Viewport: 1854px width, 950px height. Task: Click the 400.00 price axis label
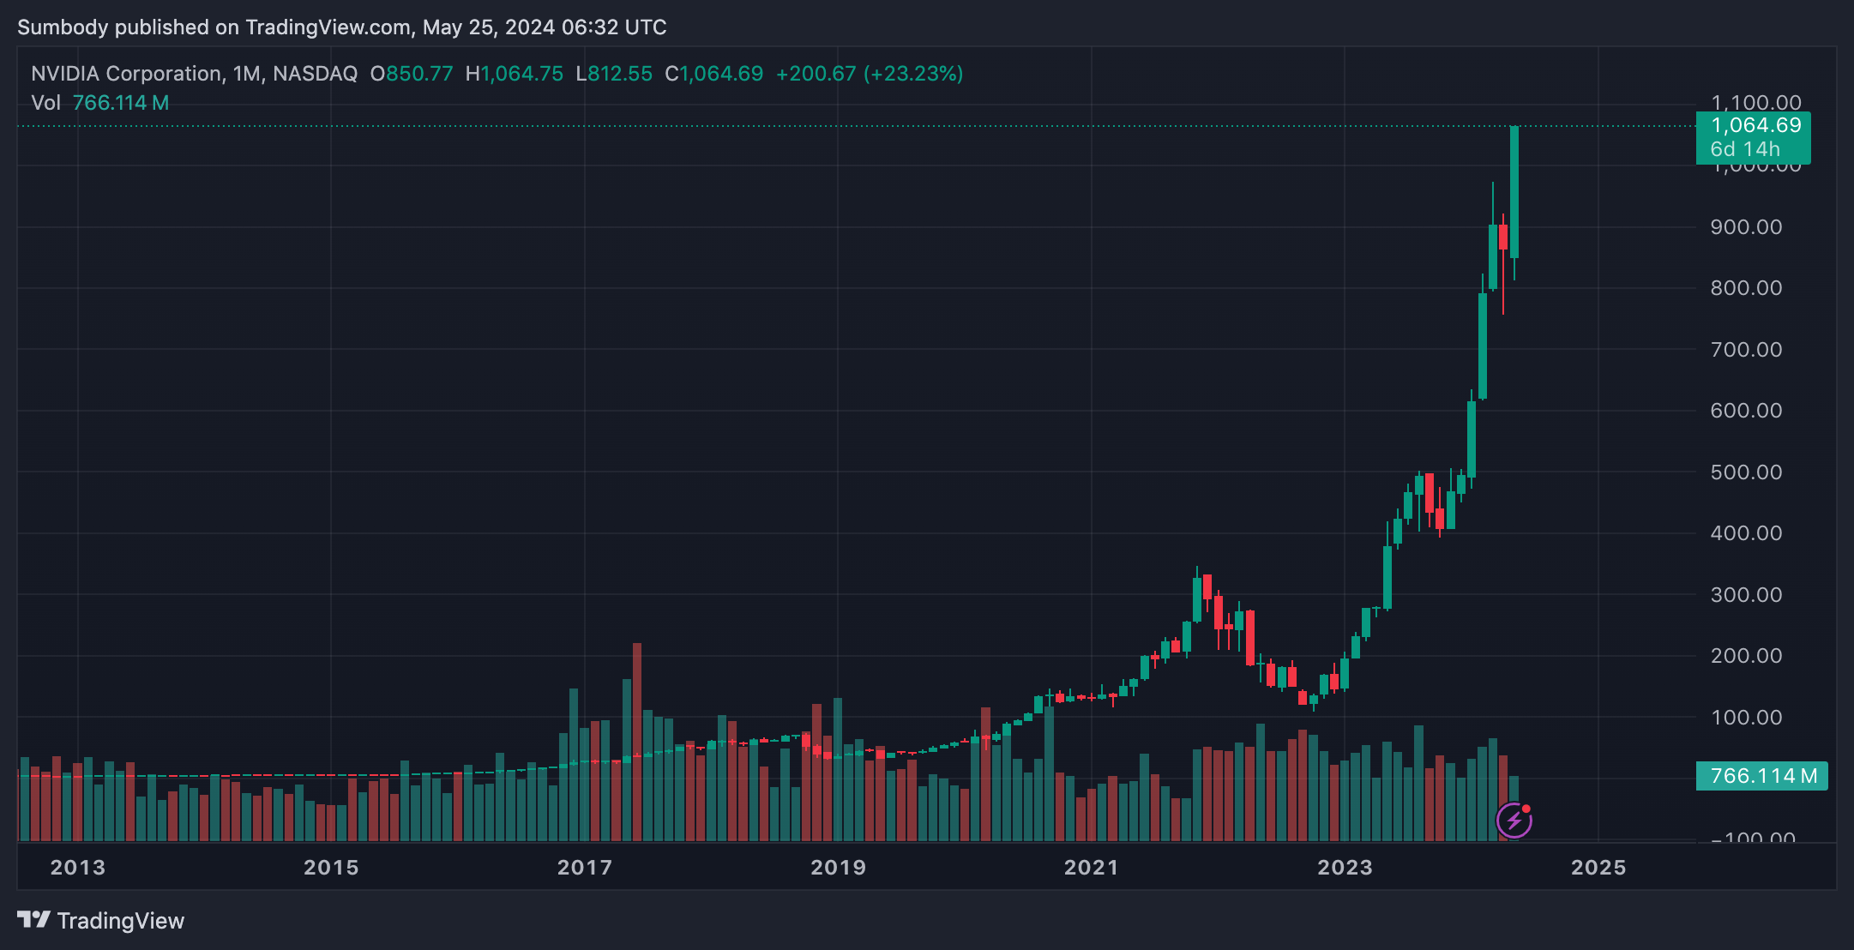(1746, 533)
